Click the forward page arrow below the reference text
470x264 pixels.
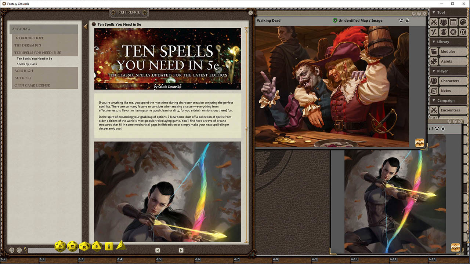181,250
